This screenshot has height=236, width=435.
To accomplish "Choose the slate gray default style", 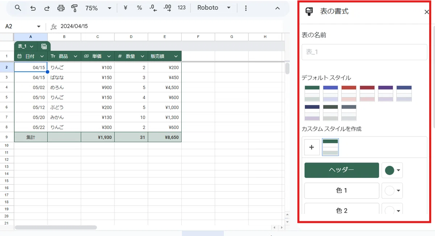I will click(x=349, y=113).
